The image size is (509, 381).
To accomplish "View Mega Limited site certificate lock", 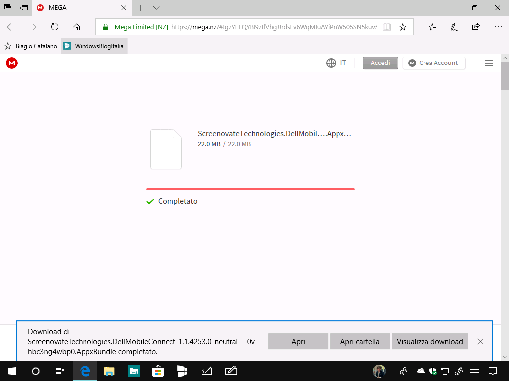I will tap(105, 27).
